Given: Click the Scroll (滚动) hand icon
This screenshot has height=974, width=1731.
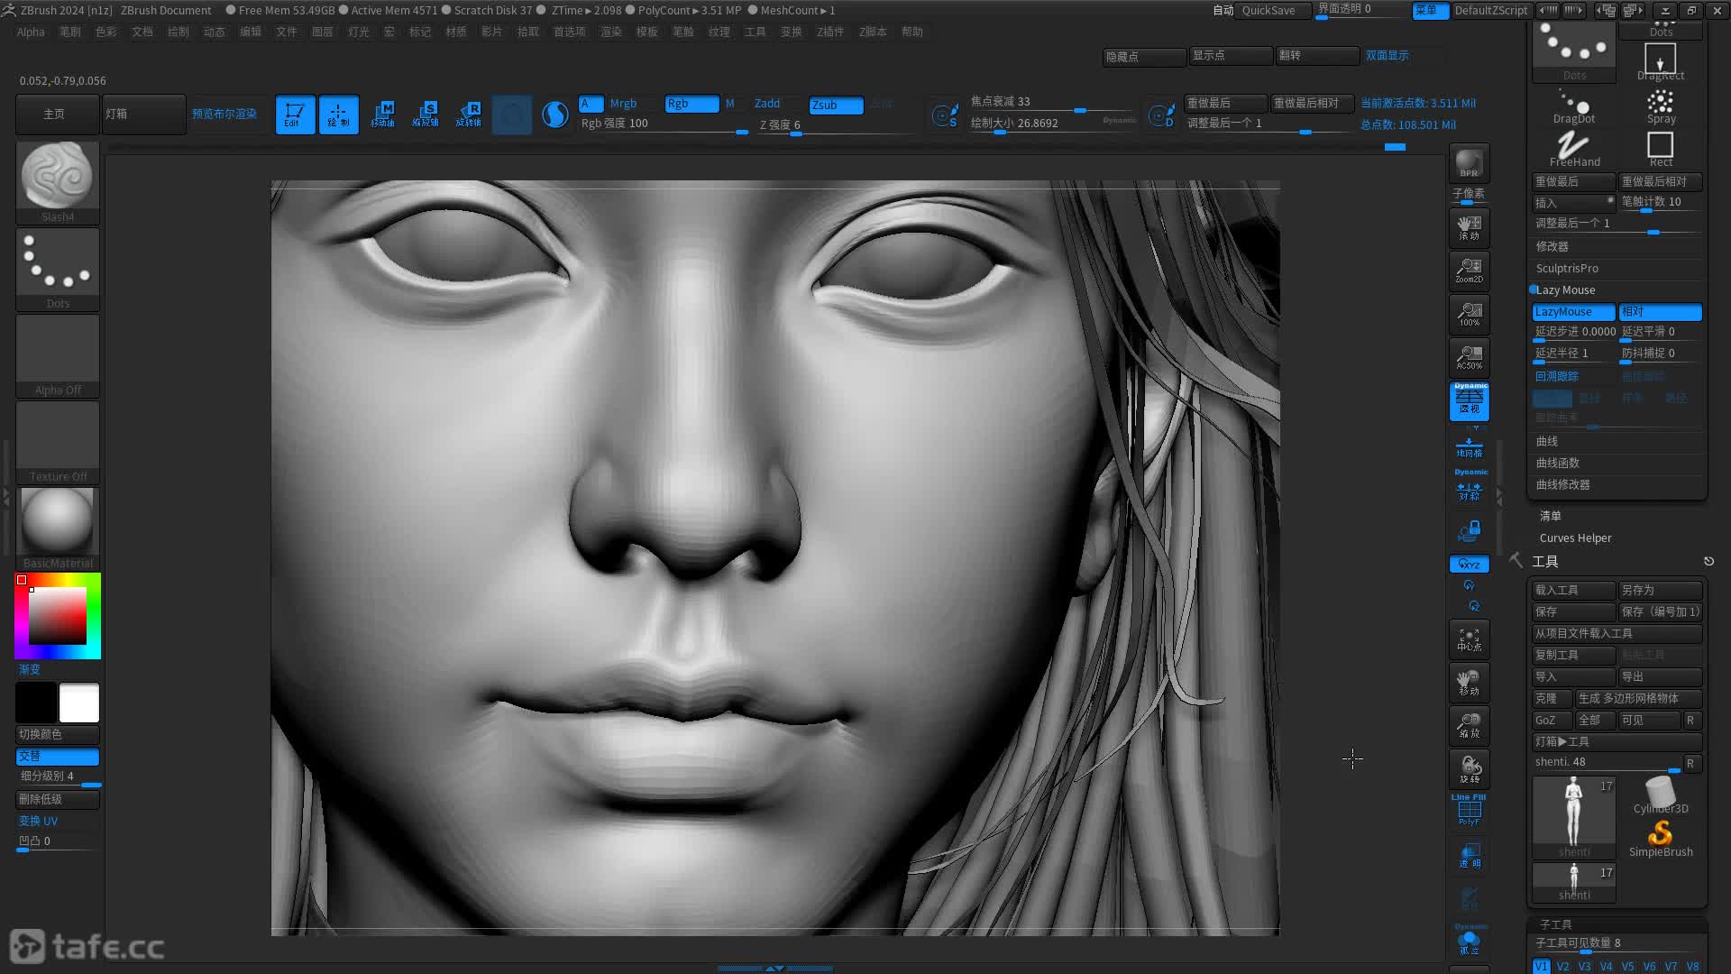Looking at the screenshot, I should click(x=1469, y=227).
